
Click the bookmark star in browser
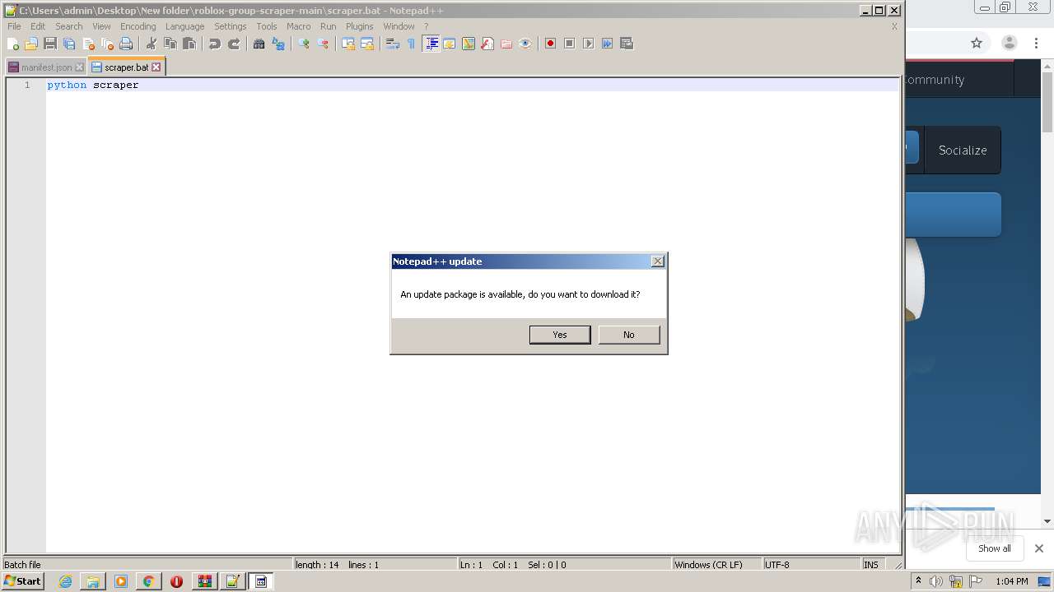click(x=977, y=43)
